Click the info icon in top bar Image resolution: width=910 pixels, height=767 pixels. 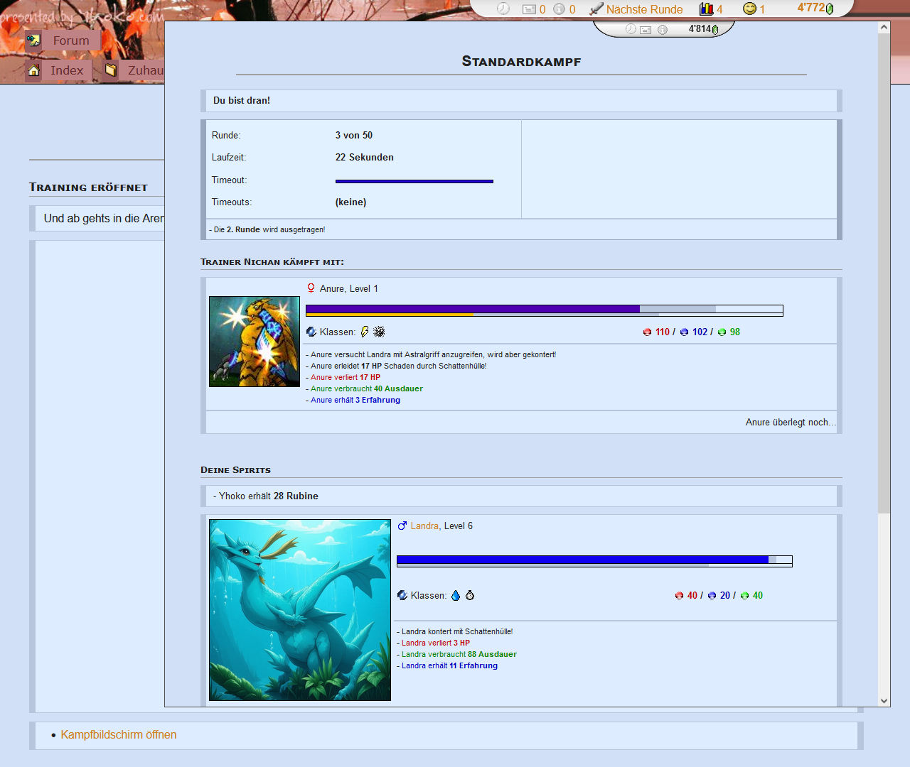tap(559, 9)
